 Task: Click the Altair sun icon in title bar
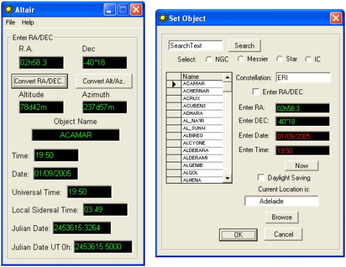(x=9, y=10)
